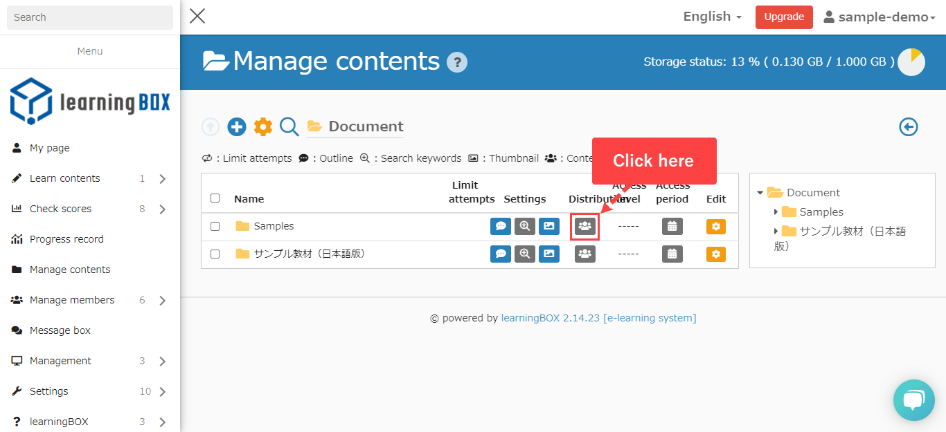946x432 pixels.
Task: Select Progress record in the sidebar
Action: coord(66,239)
